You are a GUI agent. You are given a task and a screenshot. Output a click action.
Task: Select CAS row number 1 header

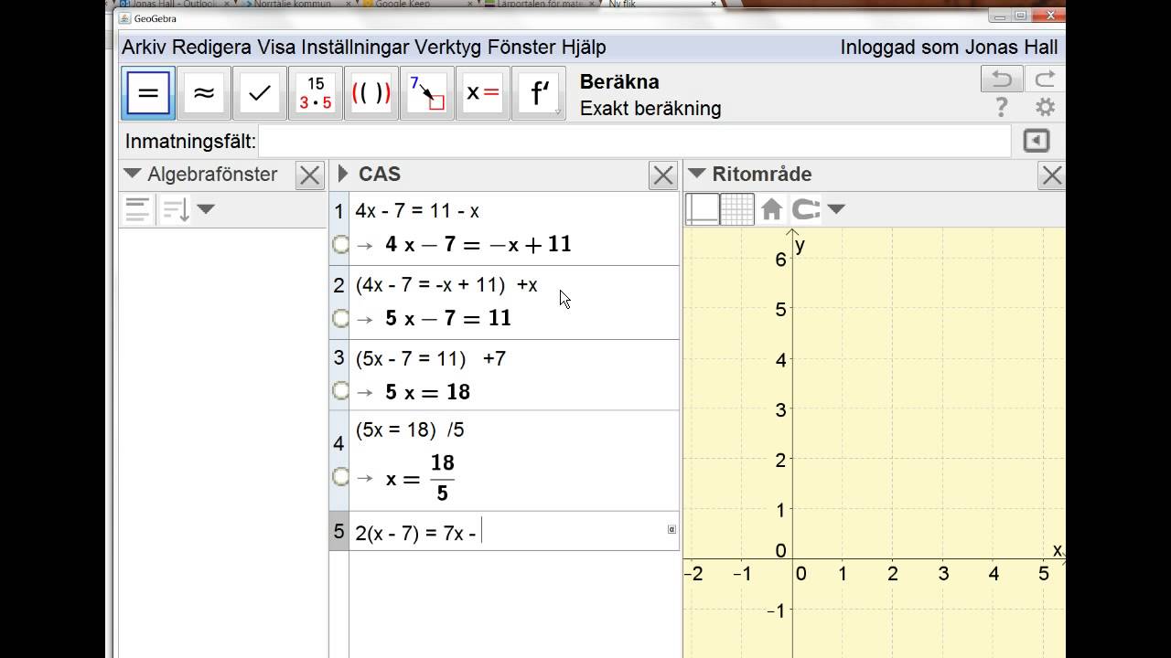[x=338, y=211]
